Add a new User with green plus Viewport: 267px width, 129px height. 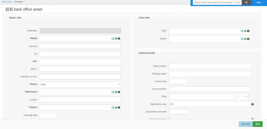coord(245,31)
